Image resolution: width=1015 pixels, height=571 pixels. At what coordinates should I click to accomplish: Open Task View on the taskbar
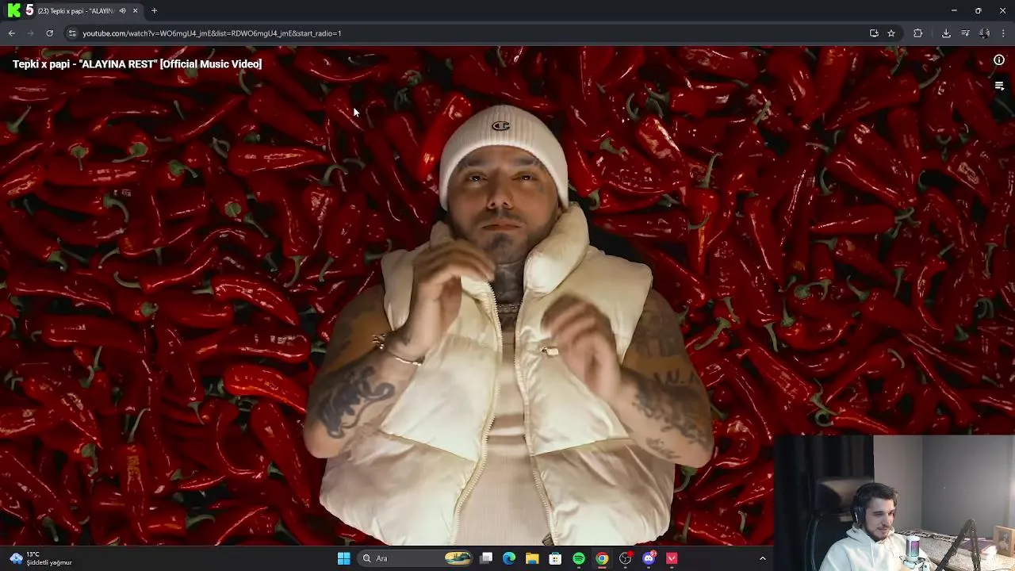point(486,558)
